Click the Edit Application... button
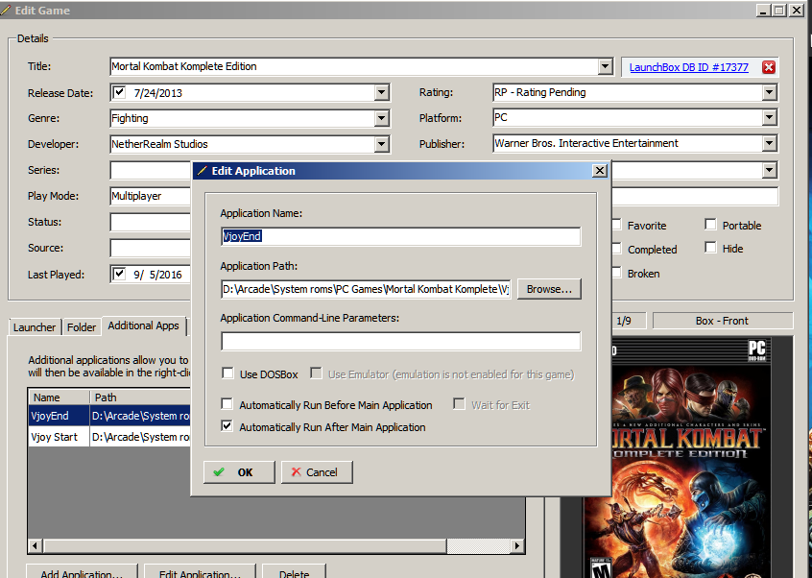This screenshot has height=578, width=812. [x=200, y=571]
